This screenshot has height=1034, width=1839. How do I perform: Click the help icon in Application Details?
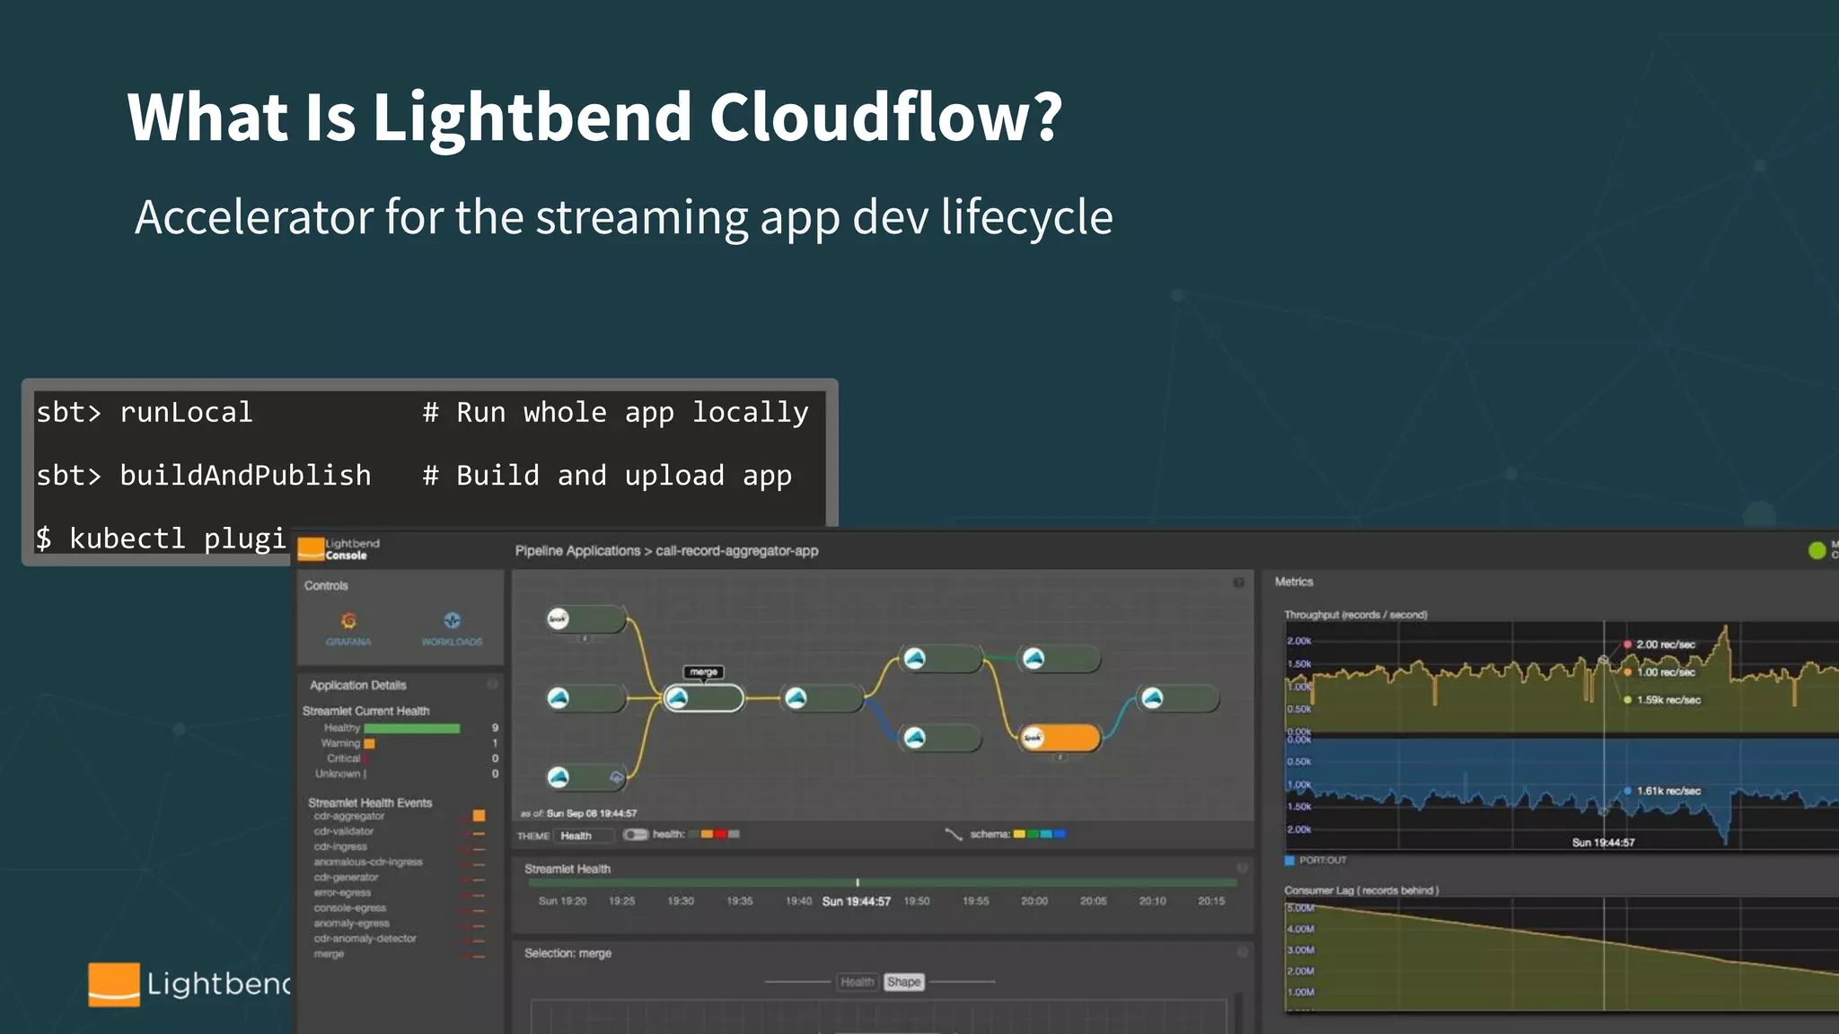(492, 684)
